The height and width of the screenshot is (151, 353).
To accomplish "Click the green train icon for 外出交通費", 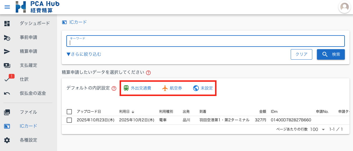I will [x=126, y=88].
